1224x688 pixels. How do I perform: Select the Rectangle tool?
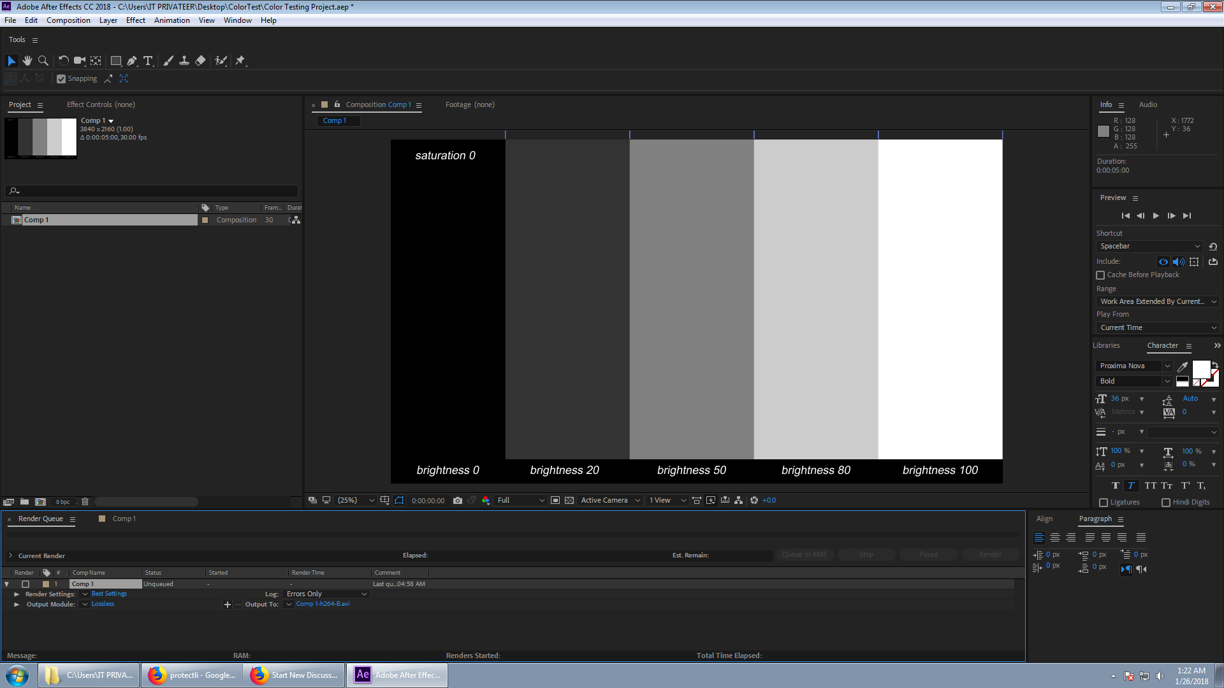point(115,60)
